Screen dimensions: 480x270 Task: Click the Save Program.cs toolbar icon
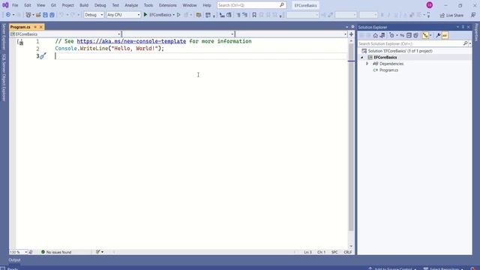pyautogui.click(x=45, y=15)
